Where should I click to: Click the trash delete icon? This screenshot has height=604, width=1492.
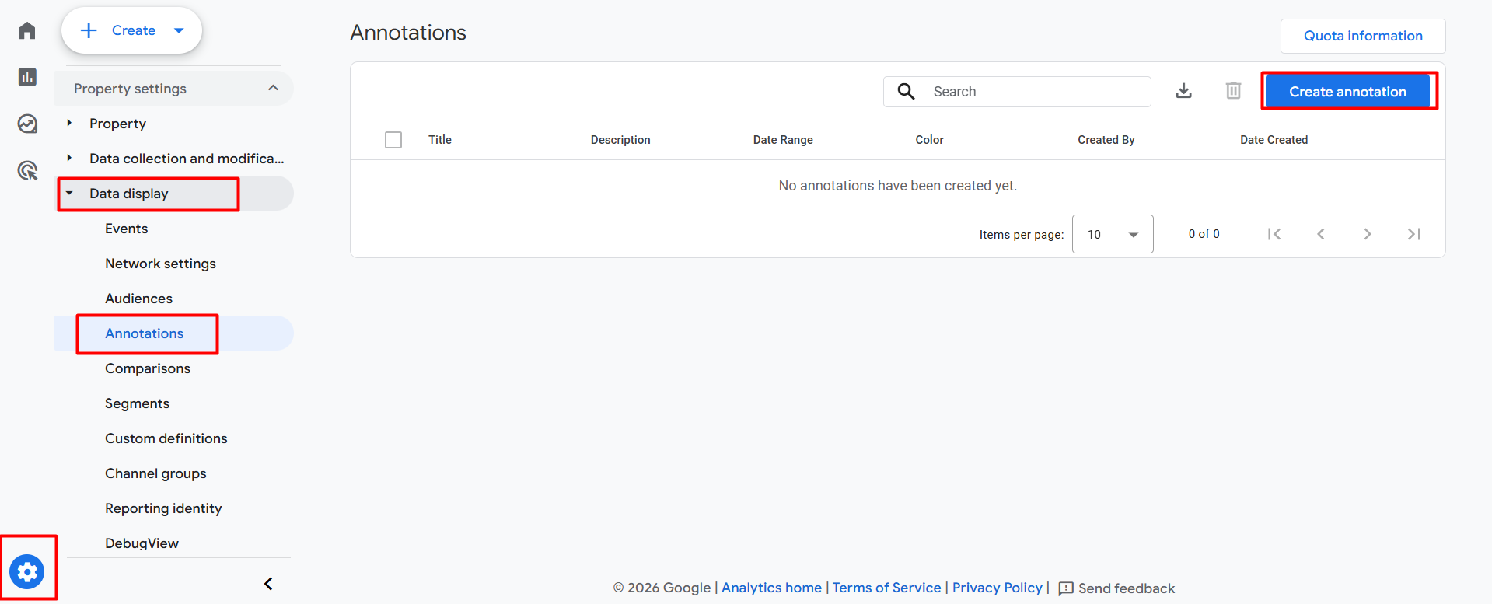pyautogui.click(x=1233, y=91)
